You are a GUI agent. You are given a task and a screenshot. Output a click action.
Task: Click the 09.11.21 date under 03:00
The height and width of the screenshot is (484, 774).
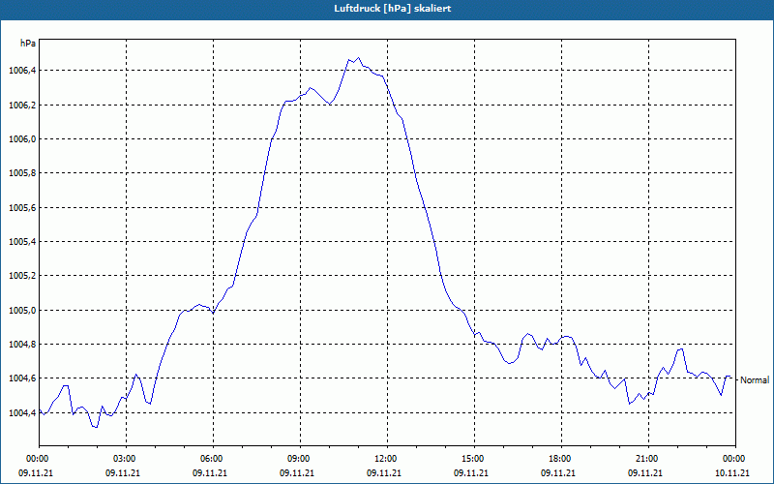pos(123,473)
